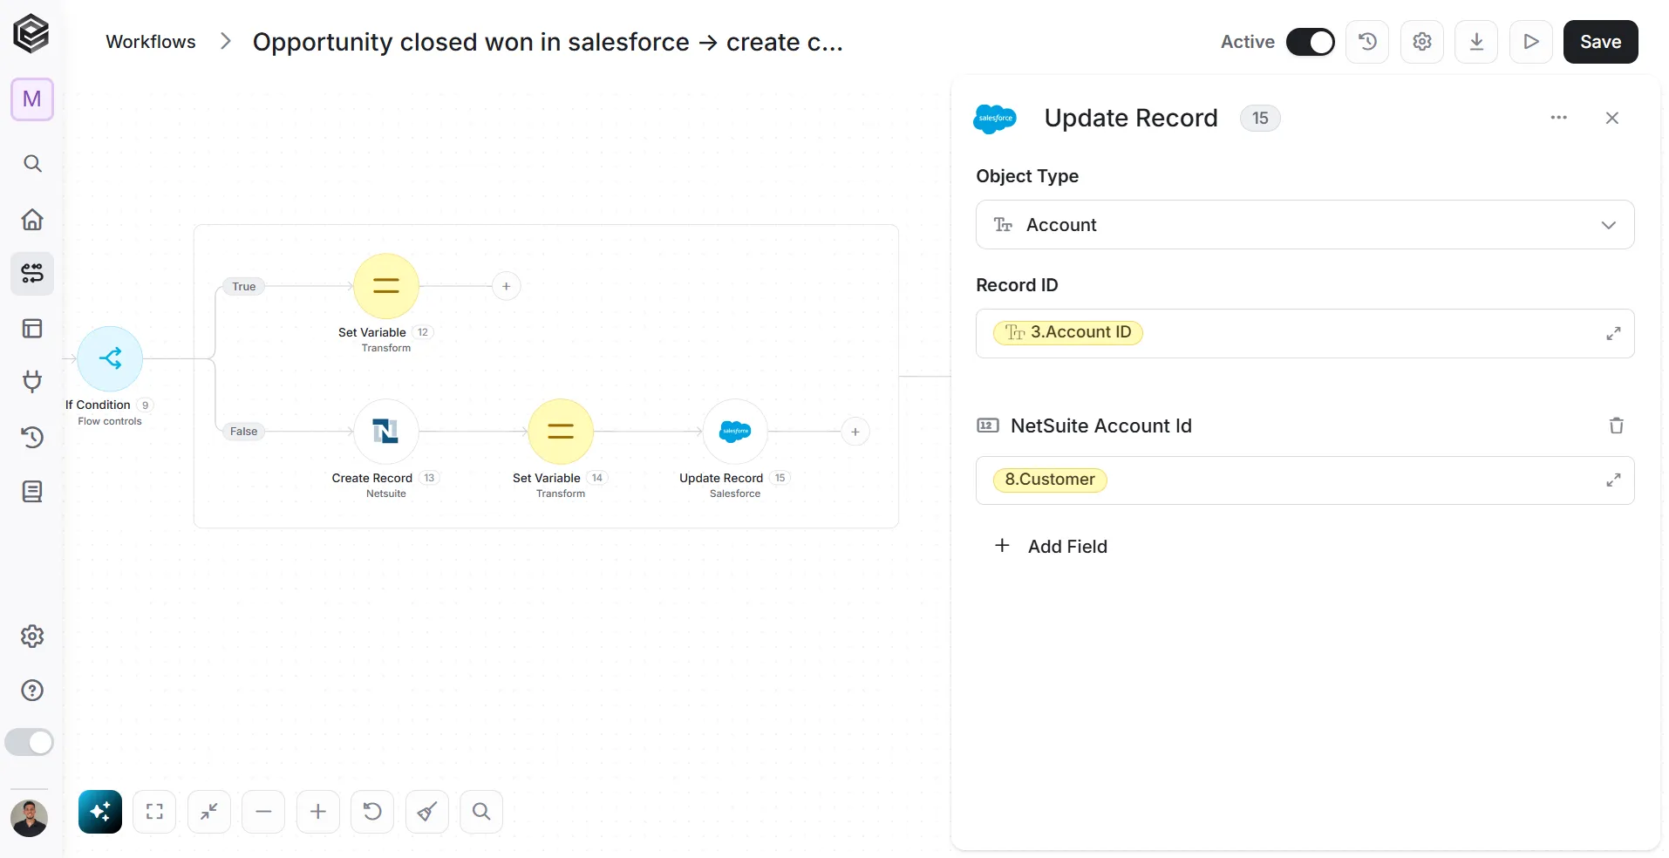Viewport: 1669px width, 858px height.
Task: Toggle the switch in left sidebar bottom
Action: click(30, 742)
